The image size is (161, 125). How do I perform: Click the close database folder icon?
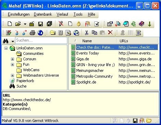pos(32,24)
